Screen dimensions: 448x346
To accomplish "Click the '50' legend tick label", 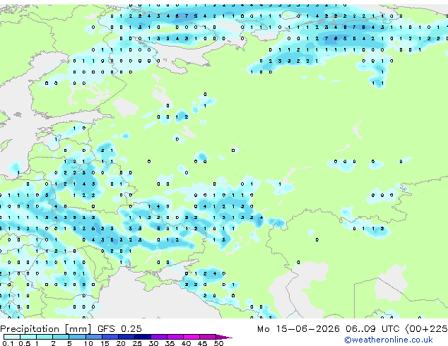I will pyautogui.click(x=218, y=343).
